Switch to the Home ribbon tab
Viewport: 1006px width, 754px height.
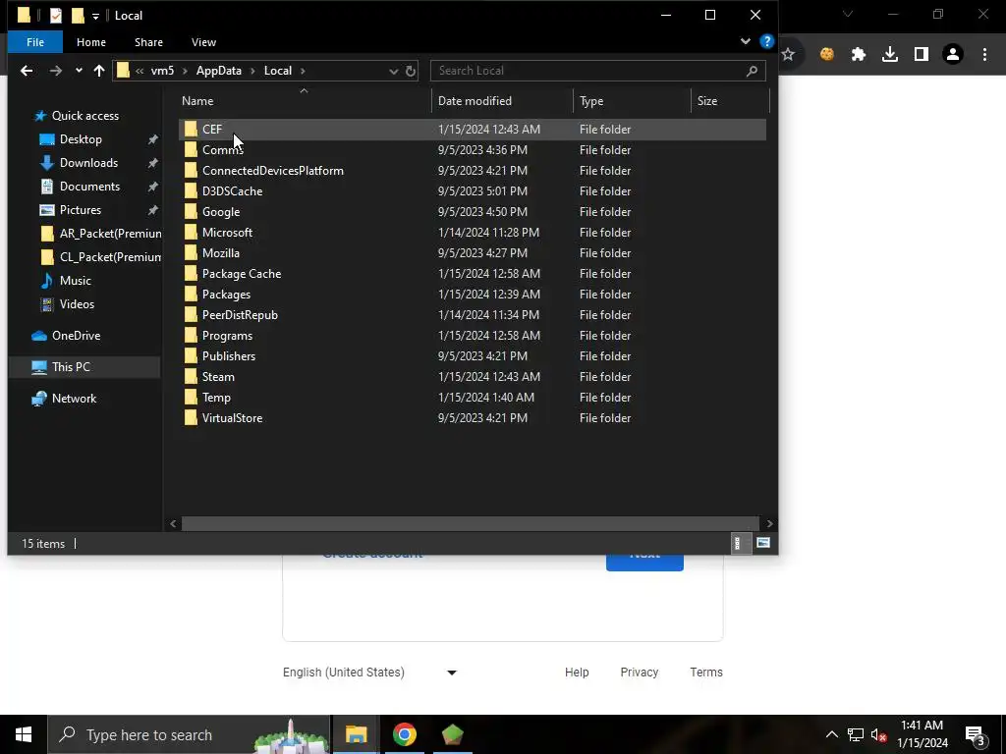pos(91,42)
